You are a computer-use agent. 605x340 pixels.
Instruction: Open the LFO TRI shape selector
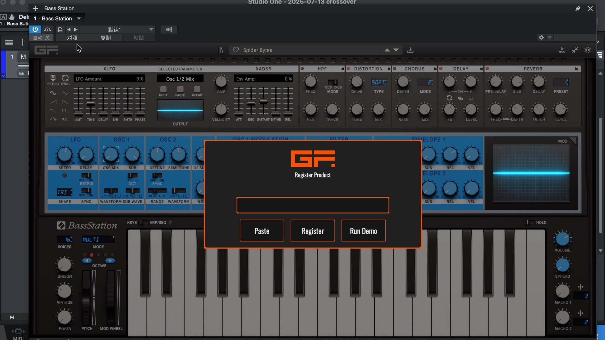[x=65, y=192]
